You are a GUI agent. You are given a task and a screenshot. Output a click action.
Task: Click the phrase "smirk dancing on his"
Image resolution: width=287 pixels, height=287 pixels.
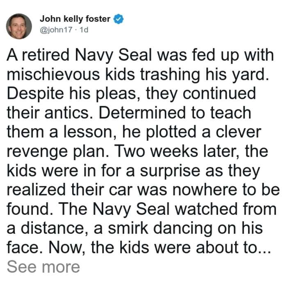185,228
